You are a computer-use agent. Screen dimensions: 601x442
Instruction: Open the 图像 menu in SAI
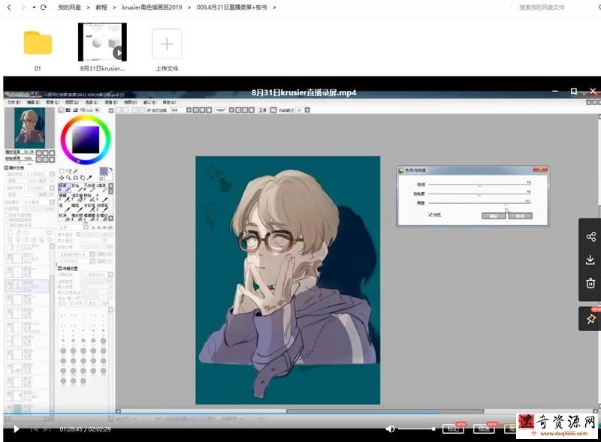tap(53, 102)
